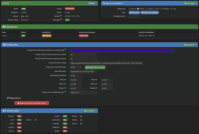Click the Heartbeat (min) field
199x134 pixels.
point(134,16)
